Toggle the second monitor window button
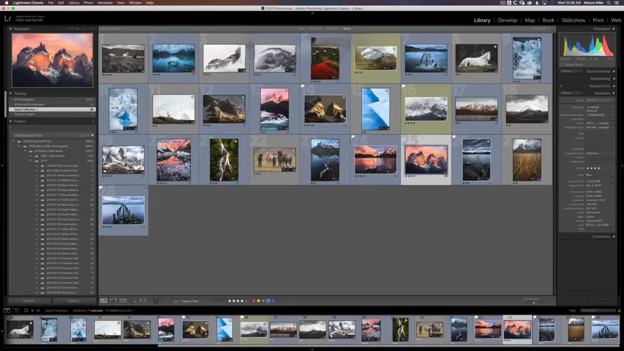Viewport: 624px width, 351px height. (x=16, y=310)
